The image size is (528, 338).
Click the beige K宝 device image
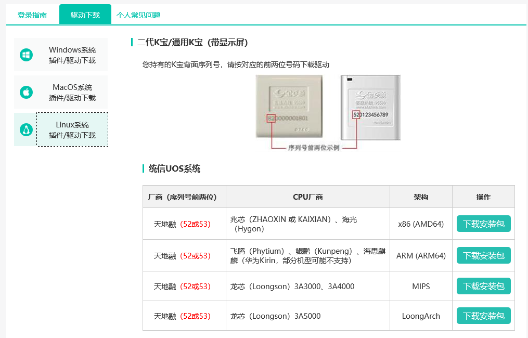click(289, 107)
